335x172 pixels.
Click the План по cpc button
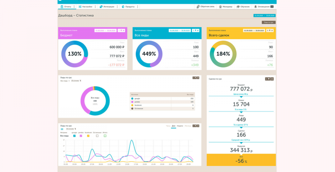[268, 23]
